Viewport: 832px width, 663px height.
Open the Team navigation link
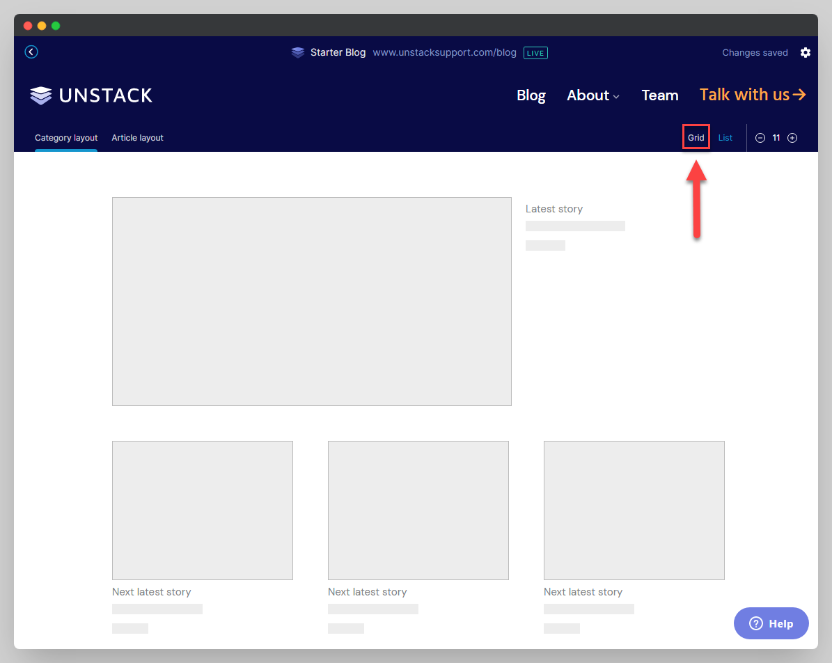tap(659, 95)
